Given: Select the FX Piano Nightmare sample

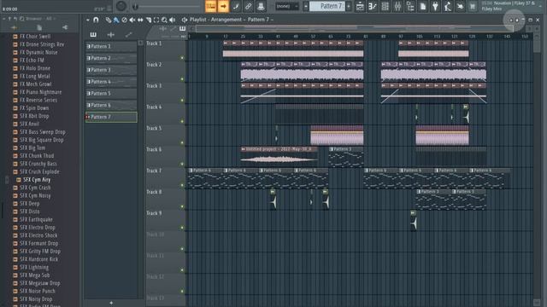Looking at the screenshot, I should pos(40,92).
